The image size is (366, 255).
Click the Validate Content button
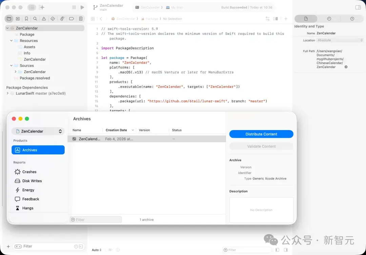[261, 146]
